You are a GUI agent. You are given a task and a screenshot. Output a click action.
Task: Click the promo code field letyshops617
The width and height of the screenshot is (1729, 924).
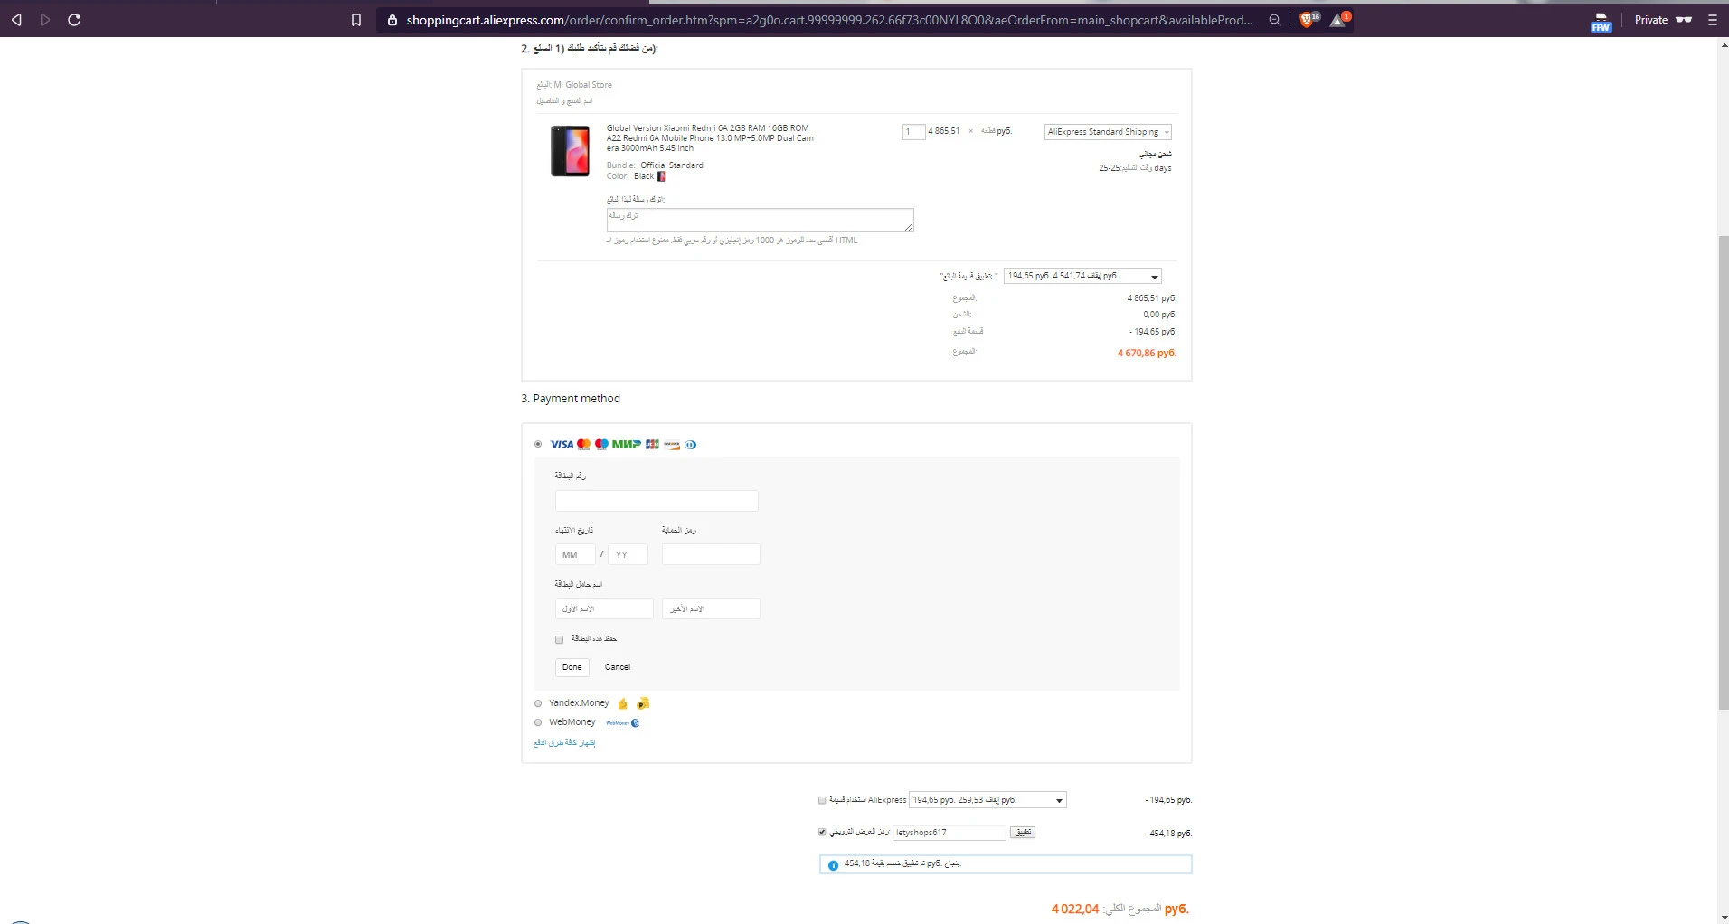[x=950, y=833]
